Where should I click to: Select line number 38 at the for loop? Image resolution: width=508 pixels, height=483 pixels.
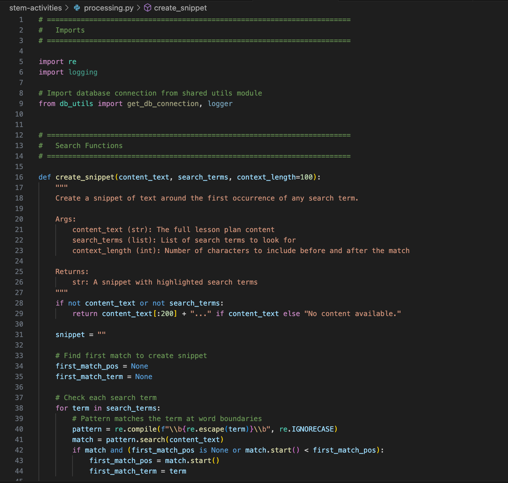pos(19,408)
